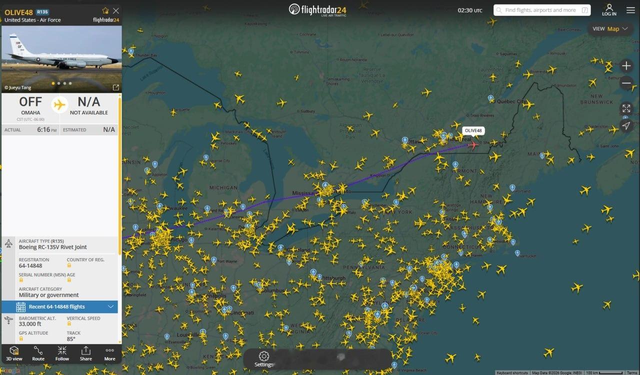Screen dimensions: 640x375
Task: Click the locked Vertical Speed padlock
Action: pos(69,324)
